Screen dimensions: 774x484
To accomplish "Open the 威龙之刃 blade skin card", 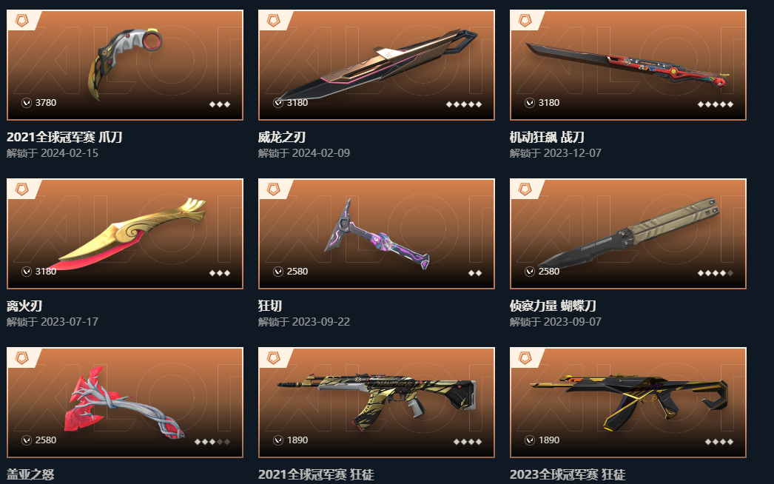I will pyautogui.click(x=376, y=65).
